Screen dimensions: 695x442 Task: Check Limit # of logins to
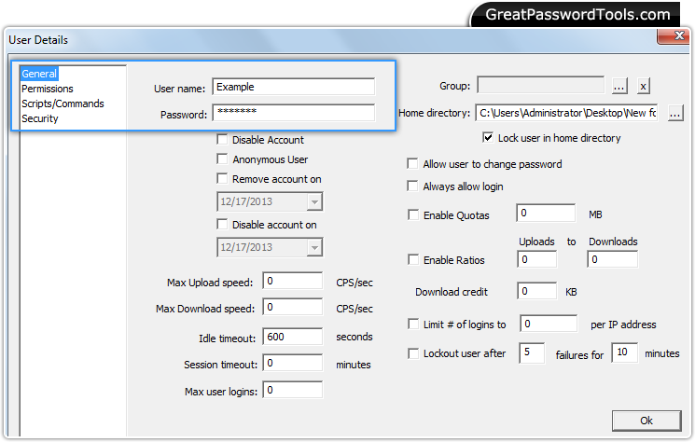click(413, 325)
